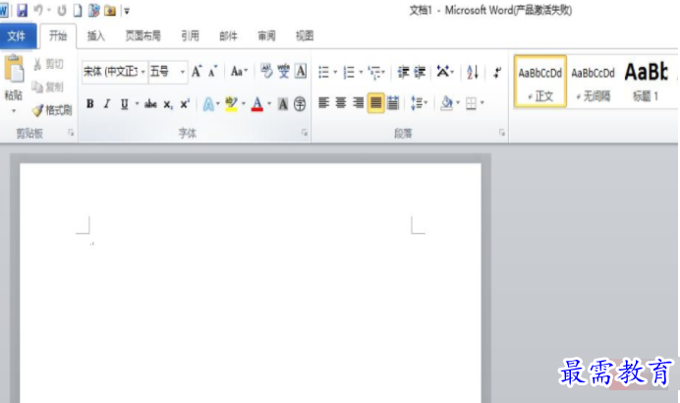Clear all formatting
The image size is (680, 403).
pos(266,71)
